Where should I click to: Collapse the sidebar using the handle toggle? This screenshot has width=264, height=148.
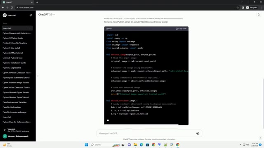[x=38, y=76]
